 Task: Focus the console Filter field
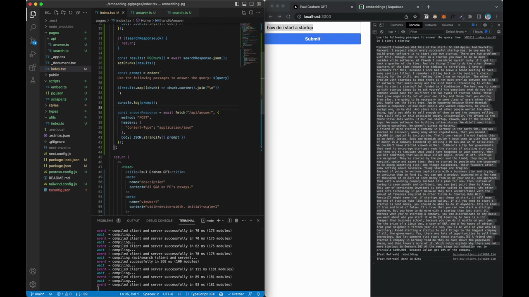(426, 32)
